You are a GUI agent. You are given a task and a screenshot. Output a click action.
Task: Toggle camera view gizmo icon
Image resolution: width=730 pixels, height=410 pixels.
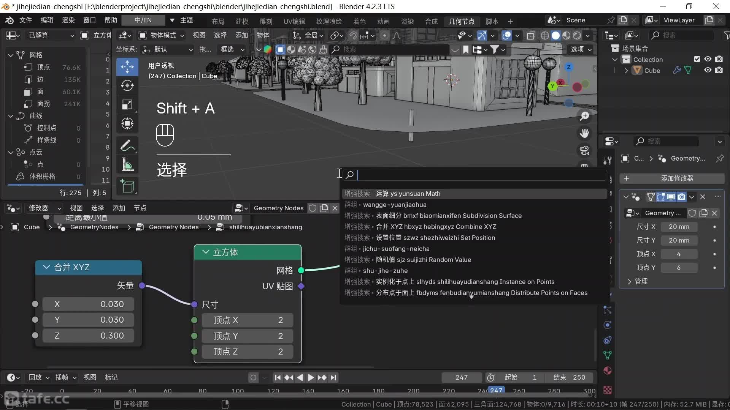tap(584, 150)
